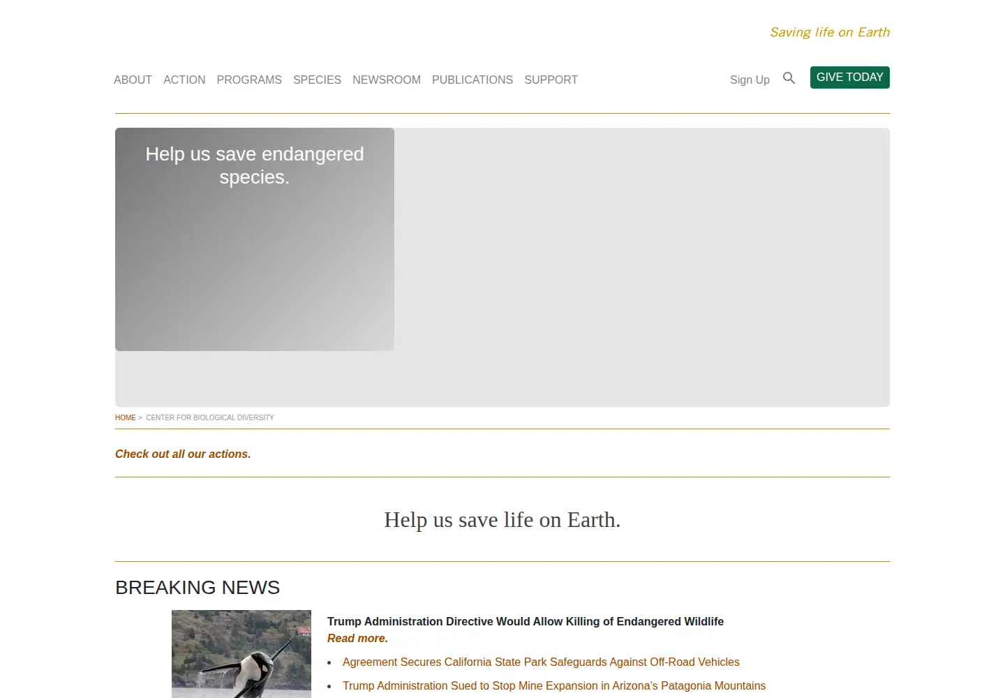
Task: Open the ACTION menu
Action: point(184,80)
